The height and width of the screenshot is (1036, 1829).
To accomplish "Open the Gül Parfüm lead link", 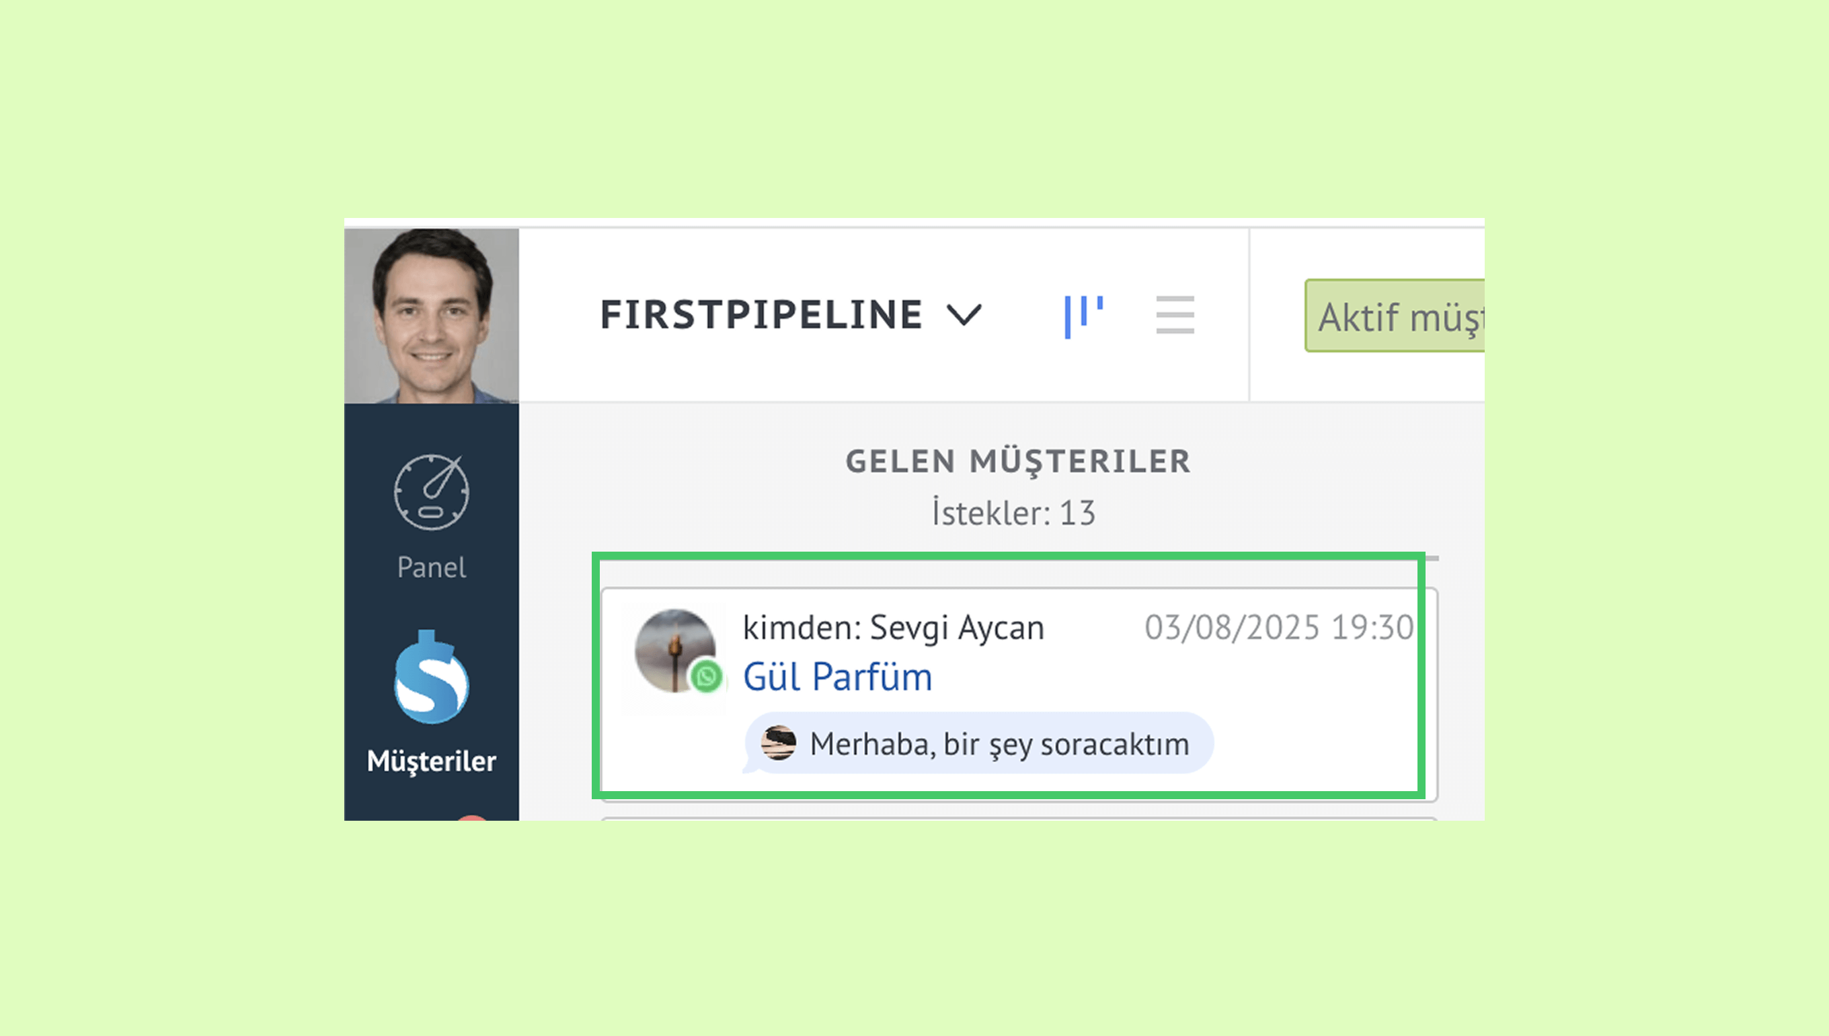I will pyautogui.click(x=837, y=677).
